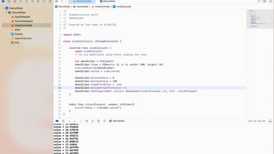Open the Test navigator diamond icon
Screen dimensions: 274x154
click(x=33, y=1)
